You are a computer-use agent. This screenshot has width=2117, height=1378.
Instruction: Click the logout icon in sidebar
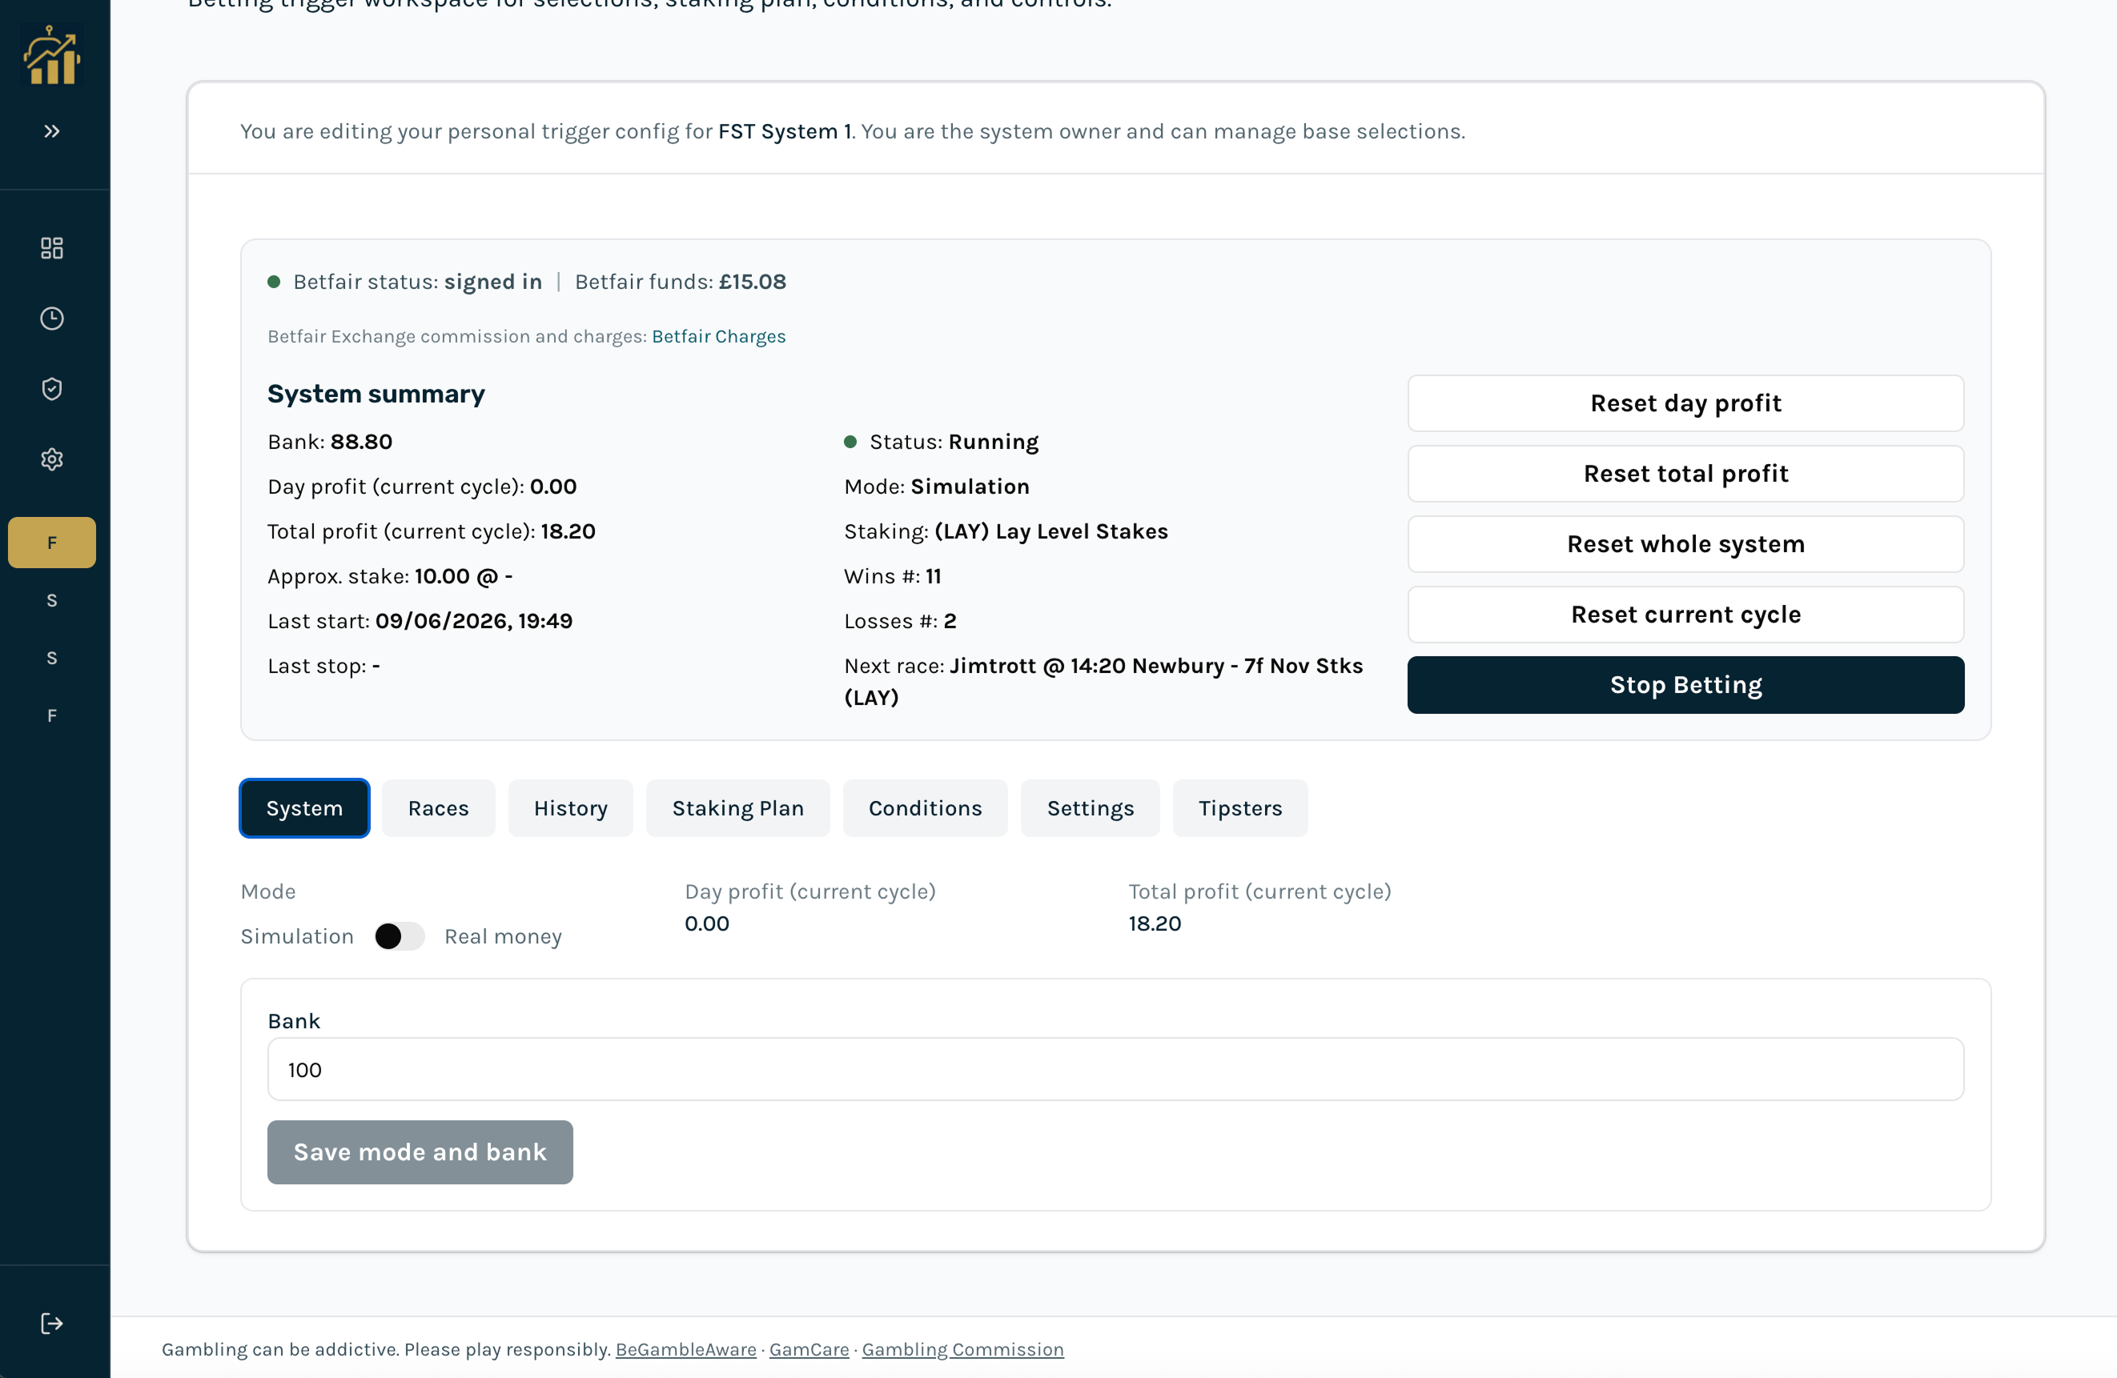[x=51, y=1324]
